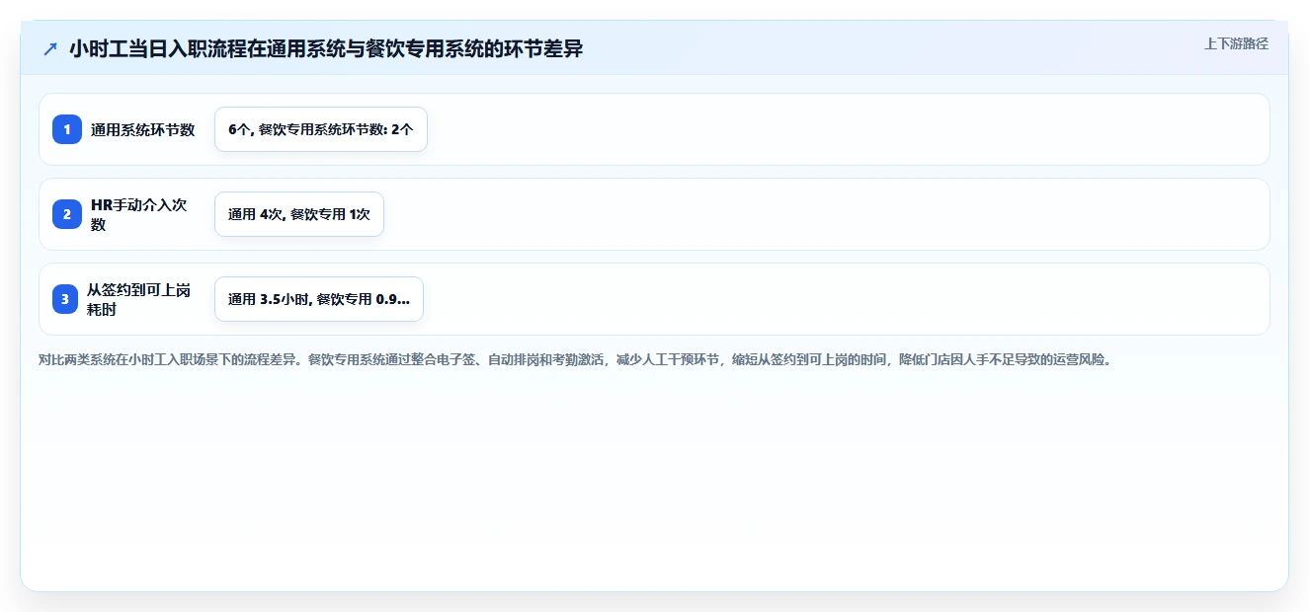Screen dimensions: 1309x612
Task: Click step number 3 badge
Action: click(x=67, y=299)
